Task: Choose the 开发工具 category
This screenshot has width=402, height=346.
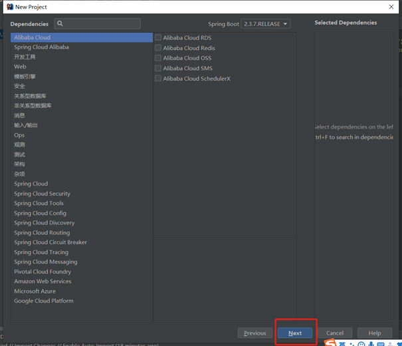Action: click(x=82, y=57)
